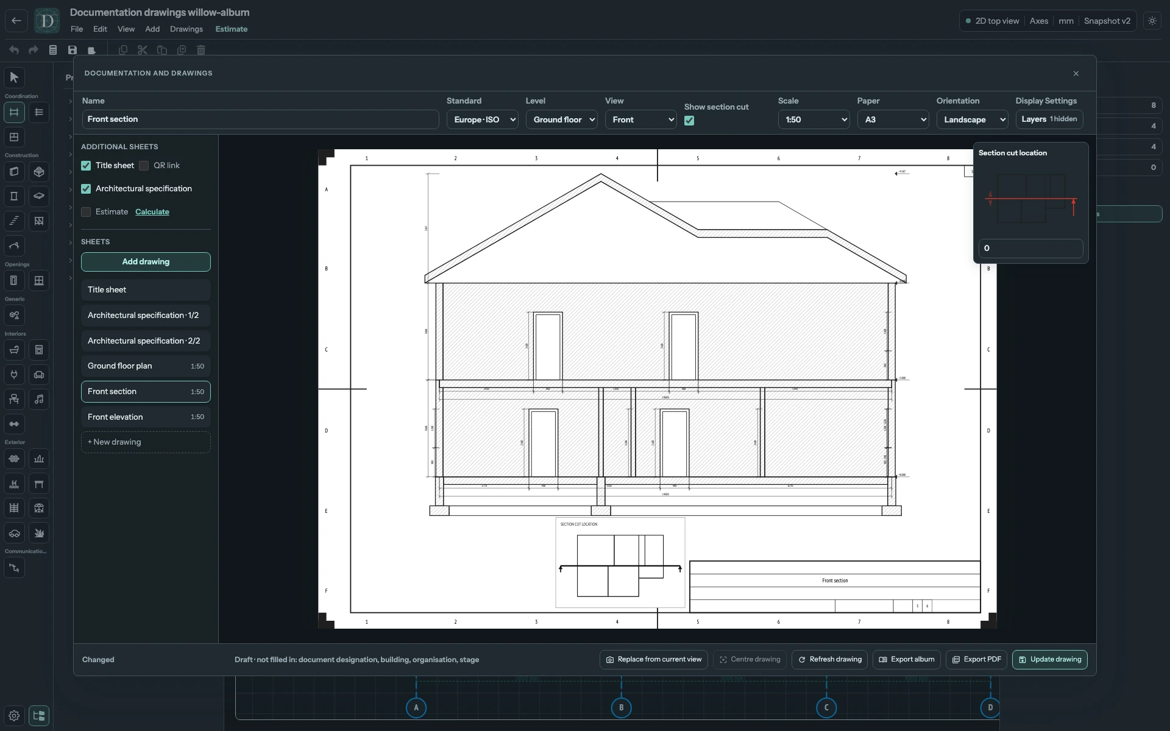
Task: Select the pointer cursor tool
Action: click(x=15, y=77)
